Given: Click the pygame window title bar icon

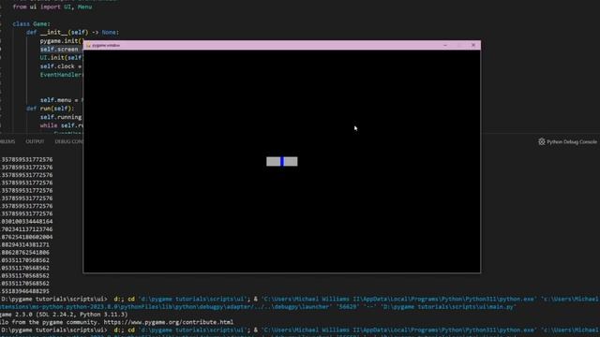Looking at the screenshot, I should point(88,45).
